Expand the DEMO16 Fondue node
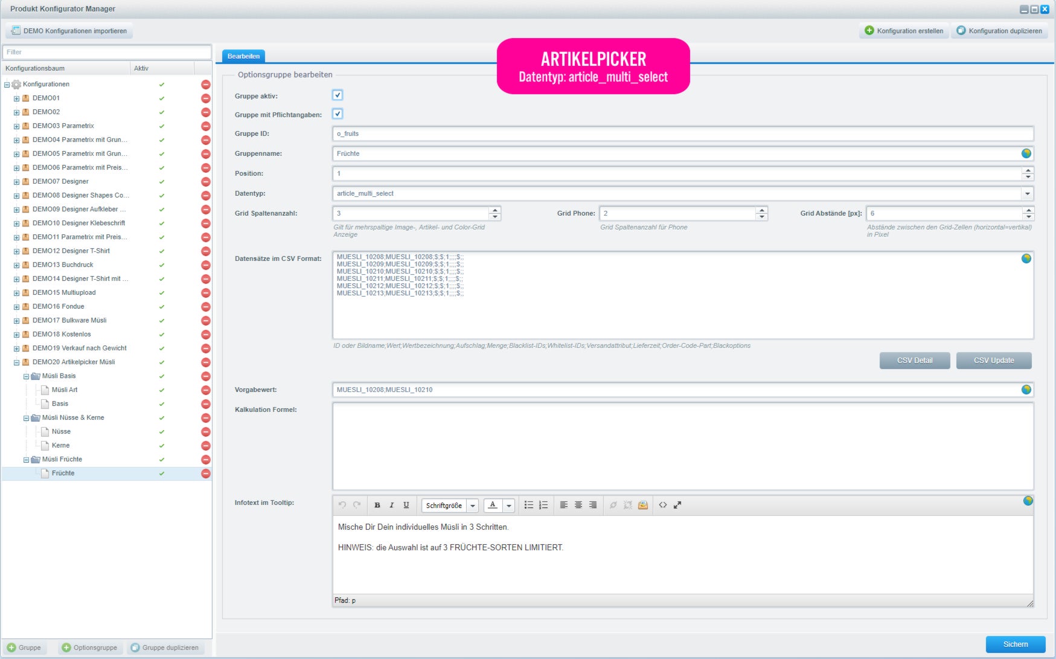 click(16, 307)
